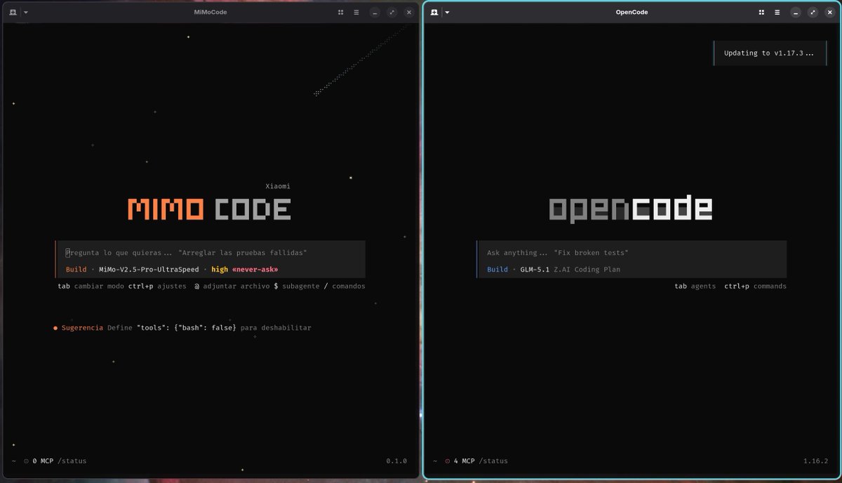
Task: Maximize the MiMoCode window
Action: [x=392, y=12]
